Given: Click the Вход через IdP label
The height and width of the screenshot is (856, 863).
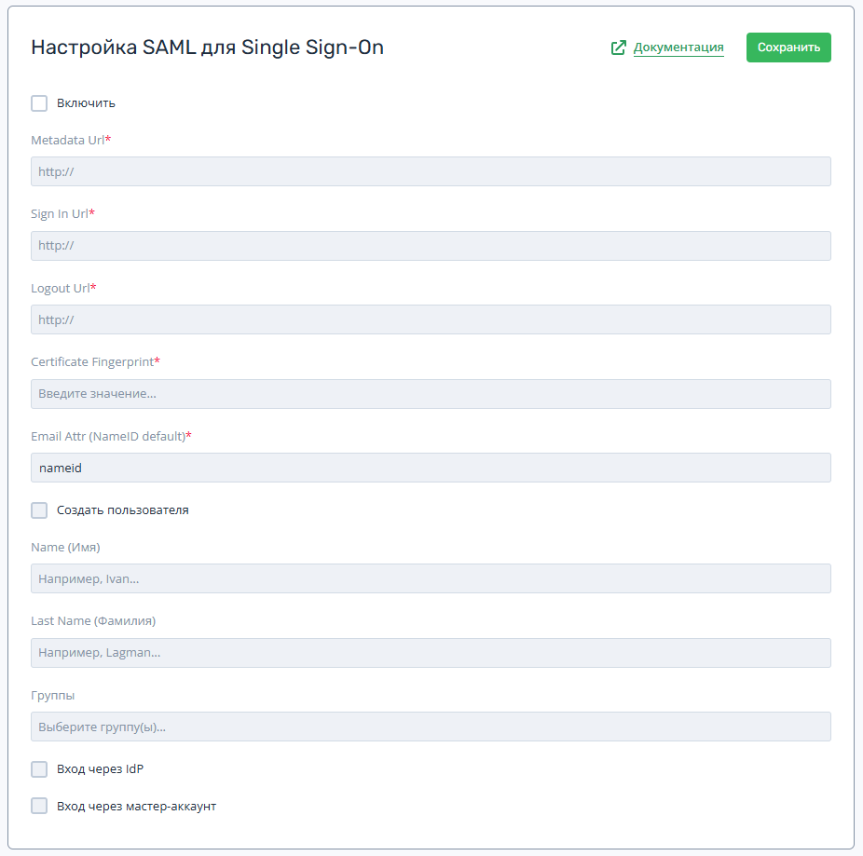Looking at the screenshot, I should tap(100, 769).
